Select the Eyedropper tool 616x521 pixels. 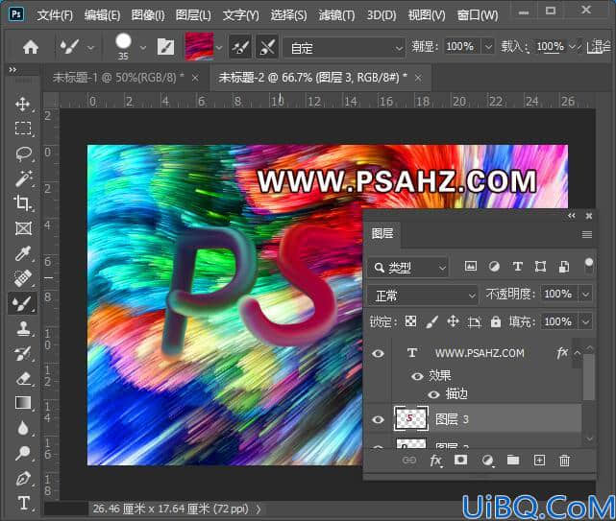[x=23, y=253]
